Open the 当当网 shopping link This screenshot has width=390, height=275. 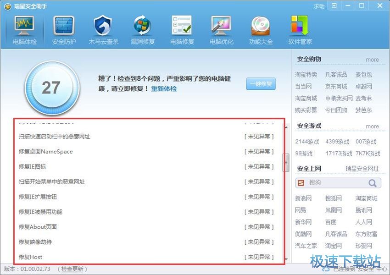click(303, 87)
